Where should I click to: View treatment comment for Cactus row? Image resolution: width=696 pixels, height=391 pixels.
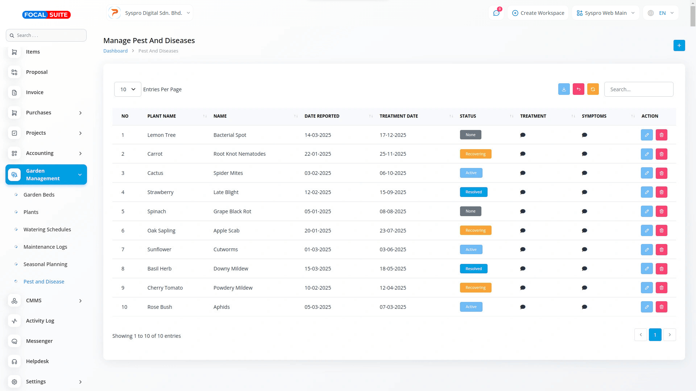pyautogui.click(x=522, y=173)
